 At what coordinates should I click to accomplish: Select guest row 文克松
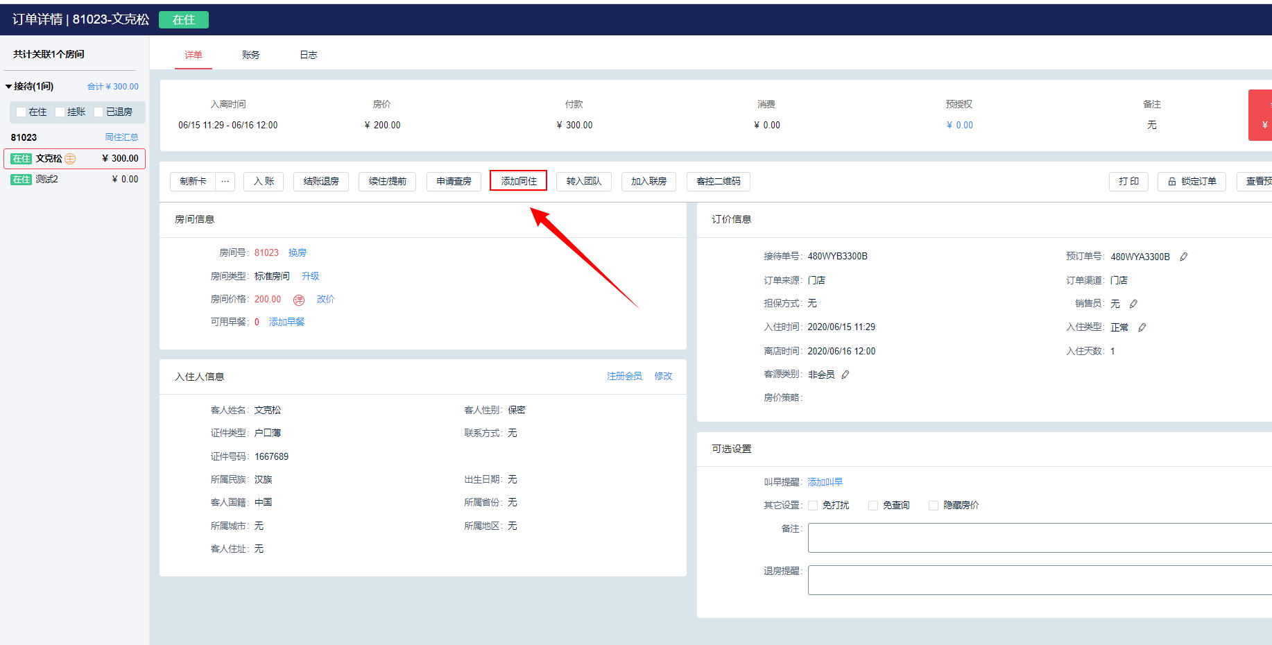point(74,159)
